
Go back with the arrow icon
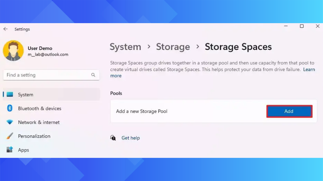6,29
